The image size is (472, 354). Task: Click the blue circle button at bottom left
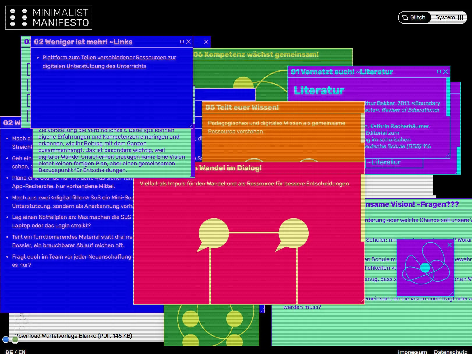6,339
